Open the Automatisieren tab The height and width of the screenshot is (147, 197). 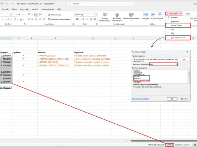(x=48, y=9)
